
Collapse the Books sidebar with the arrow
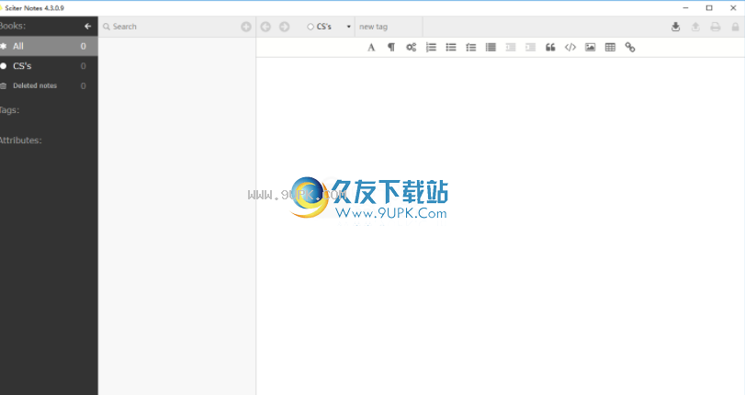[87, 26]
